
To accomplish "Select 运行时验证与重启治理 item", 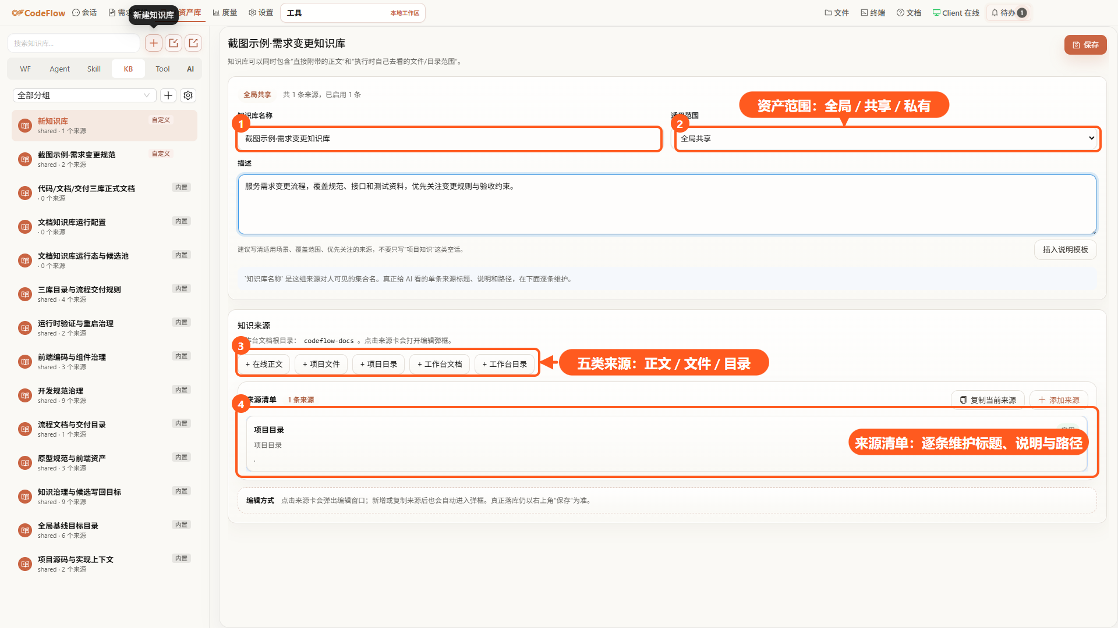I will coord(105,328).
